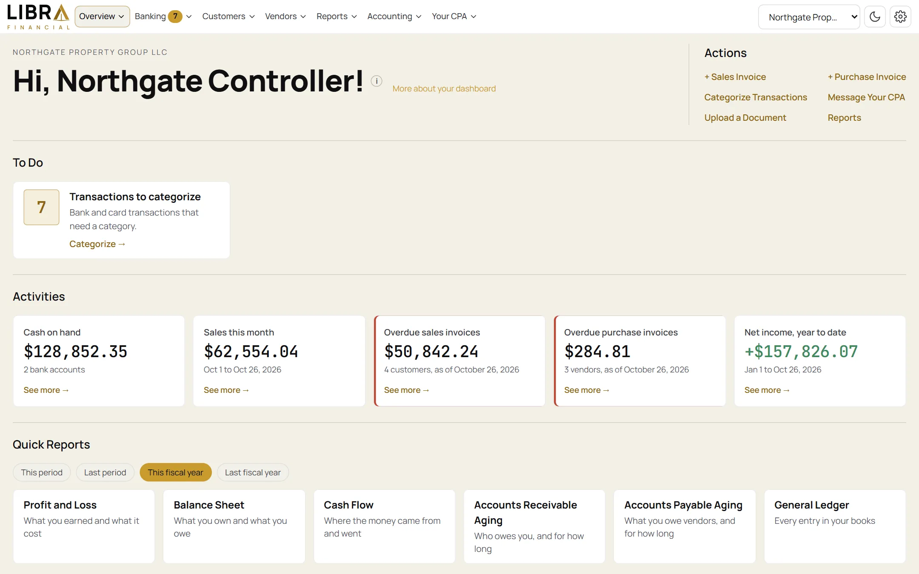The image size is (919, 574).
Task: Open the Balance Sheet report card
Action: (x=234, y=526)
